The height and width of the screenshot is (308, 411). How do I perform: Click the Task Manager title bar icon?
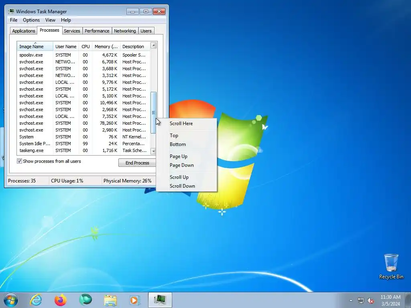click(x=11, y=11)
